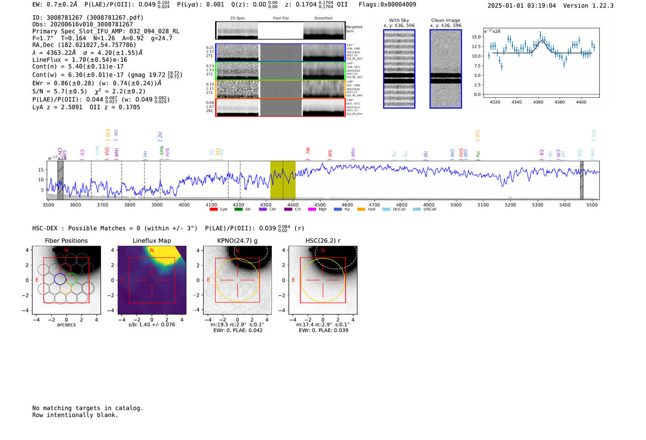Open the Fiber Positions image panel

pos(66,280)
